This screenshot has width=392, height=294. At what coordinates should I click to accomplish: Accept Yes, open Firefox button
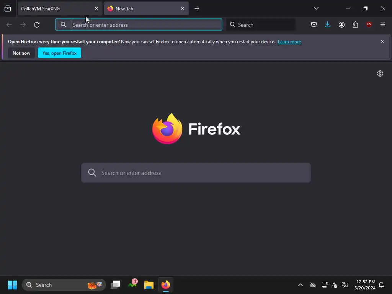tap(59, 53)
